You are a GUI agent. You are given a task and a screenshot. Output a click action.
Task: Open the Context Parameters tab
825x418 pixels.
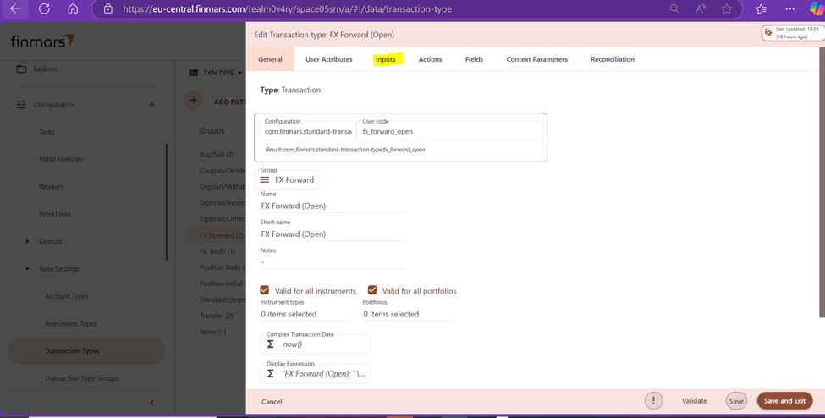[536, 59]
